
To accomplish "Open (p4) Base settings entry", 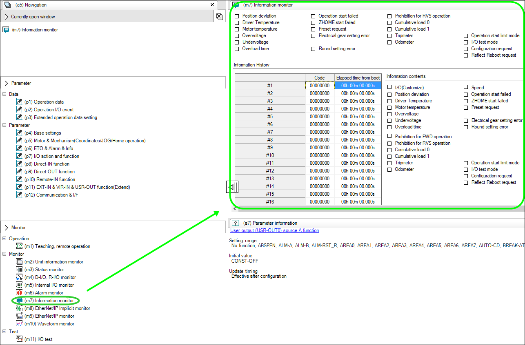I will click(x=42, y=133).
